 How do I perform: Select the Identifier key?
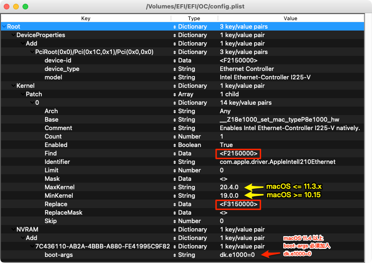coord(57,162)
